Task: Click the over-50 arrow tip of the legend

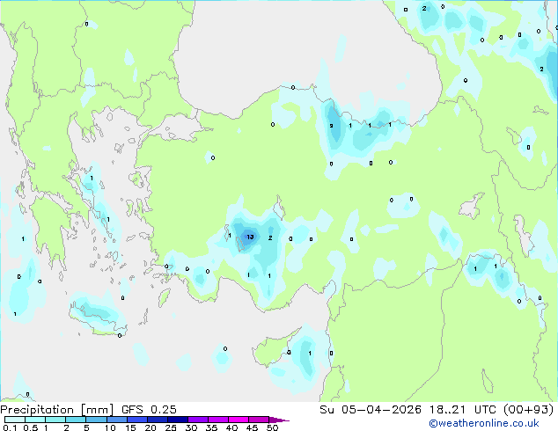Action: (279, 420)
